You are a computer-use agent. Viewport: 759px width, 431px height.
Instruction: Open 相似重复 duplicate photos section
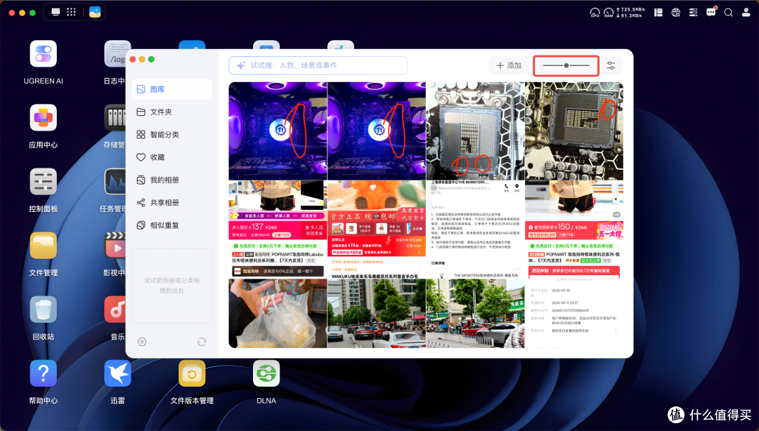172,225
